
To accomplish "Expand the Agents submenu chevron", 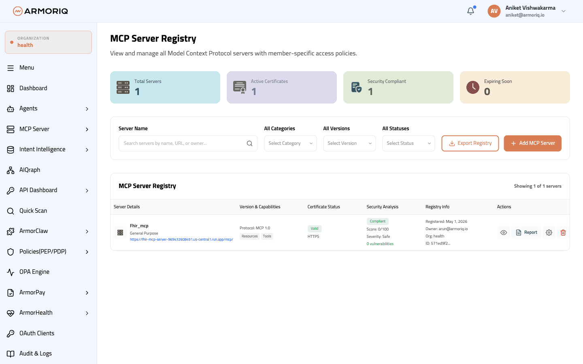I will pos(87,109).
